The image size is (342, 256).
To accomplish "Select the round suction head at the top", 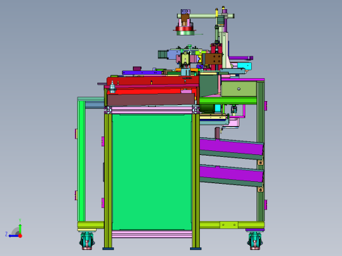I will (185, 30).
